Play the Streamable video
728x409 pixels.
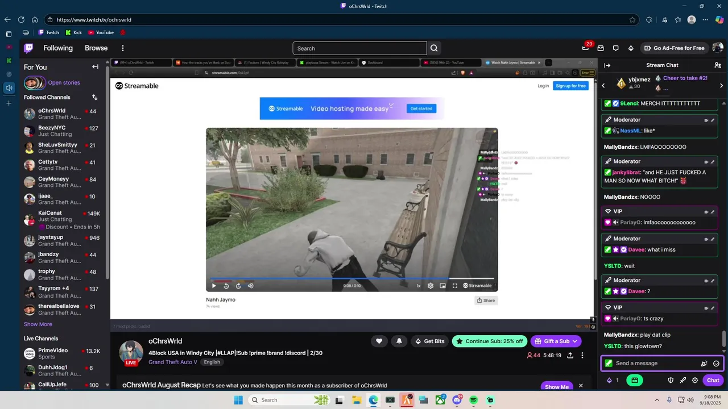point(214,286)
